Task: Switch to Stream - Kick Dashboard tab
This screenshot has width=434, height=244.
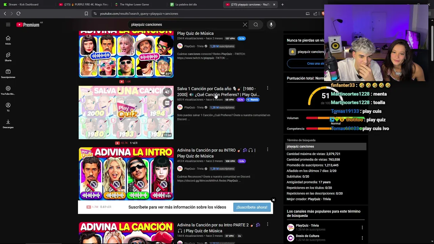Action: [x=27, y=4]
